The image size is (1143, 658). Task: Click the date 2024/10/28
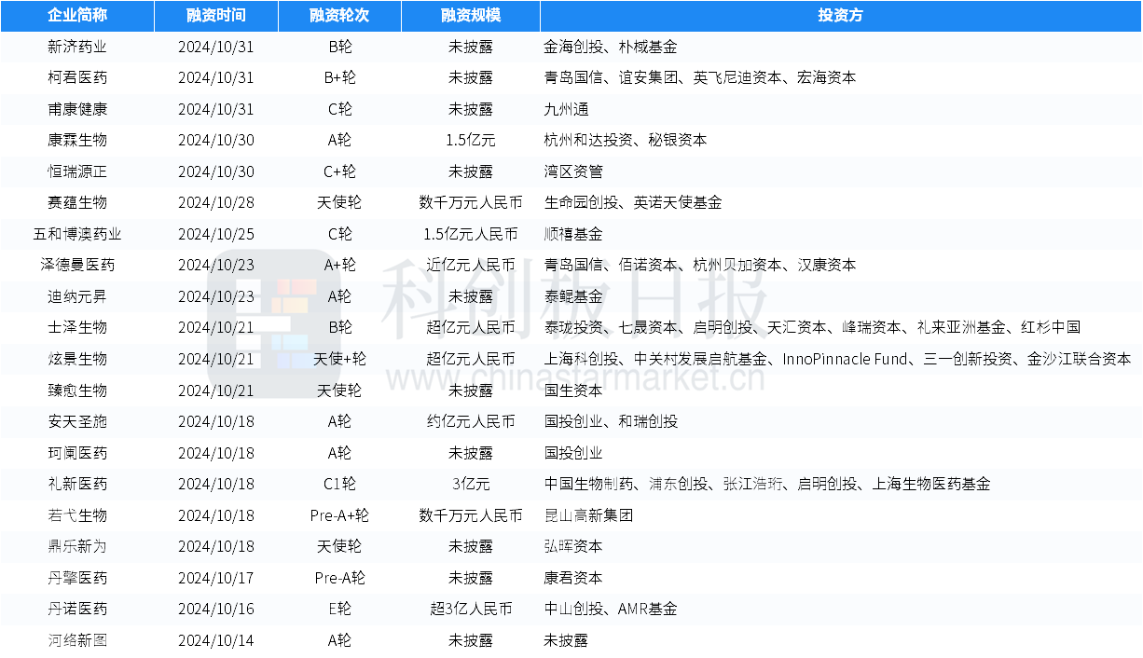[215, 202]
